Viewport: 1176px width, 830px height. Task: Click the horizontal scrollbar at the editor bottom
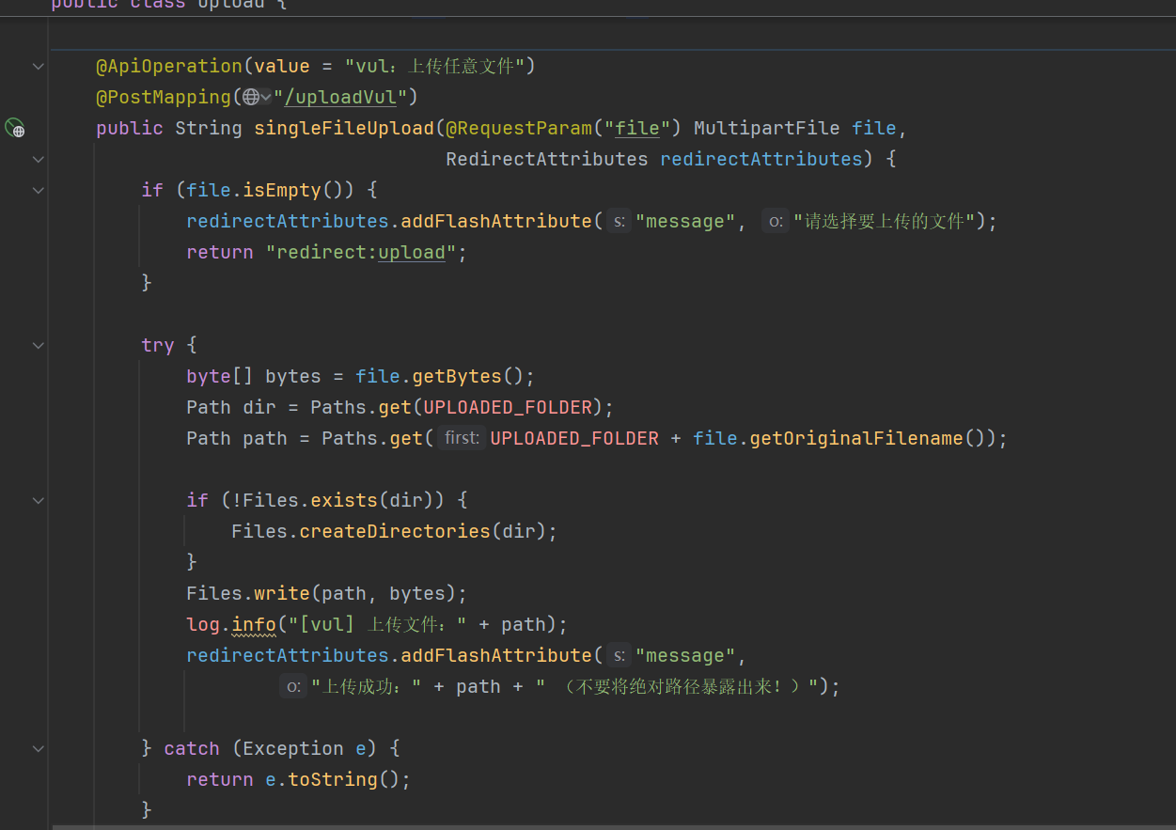pos(611,826)
